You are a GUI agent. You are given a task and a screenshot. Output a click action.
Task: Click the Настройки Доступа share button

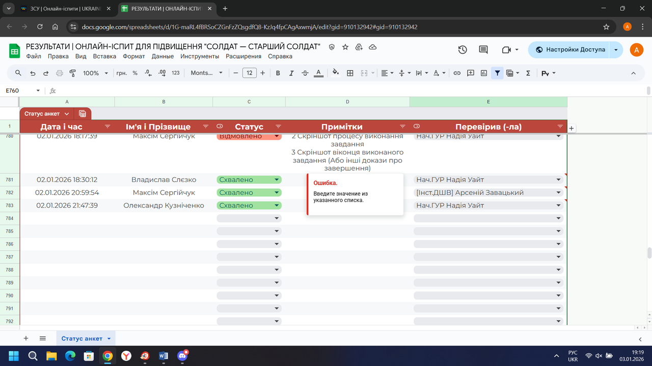(x=569, y=50)
